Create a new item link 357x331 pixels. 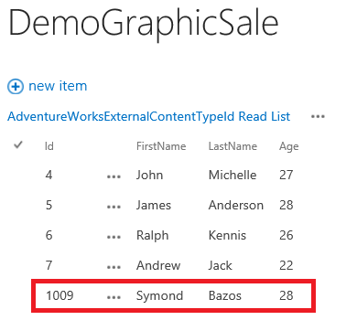click(58, 86)
